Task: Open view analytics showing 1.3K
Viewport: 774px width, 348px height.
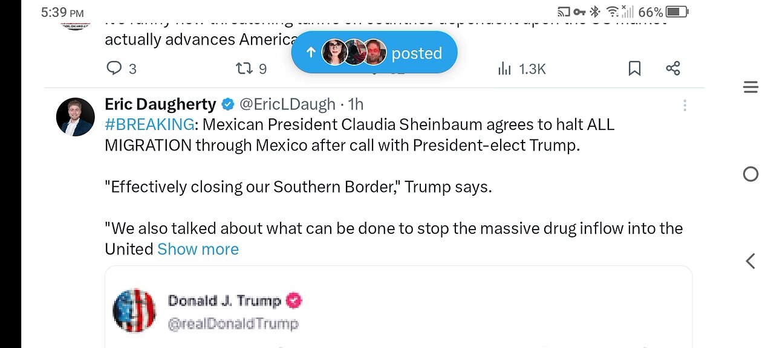Action: [x=504, y=68]
